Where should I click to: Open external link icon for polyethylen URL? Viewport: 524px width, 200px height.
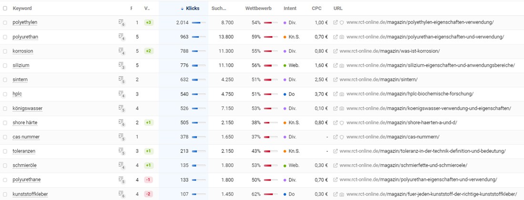pos(336,22)
